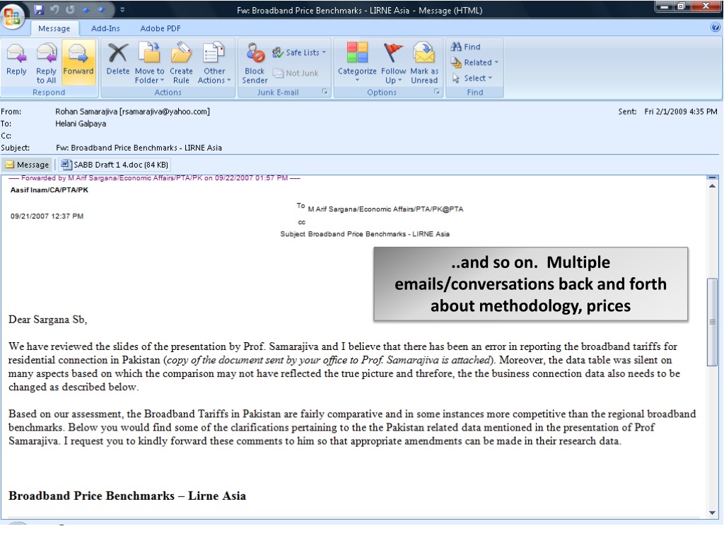Viewport: 724px width, 543px height.
Task: Open Junk E-mail options dialog launcher
Action: coord(325,92)
